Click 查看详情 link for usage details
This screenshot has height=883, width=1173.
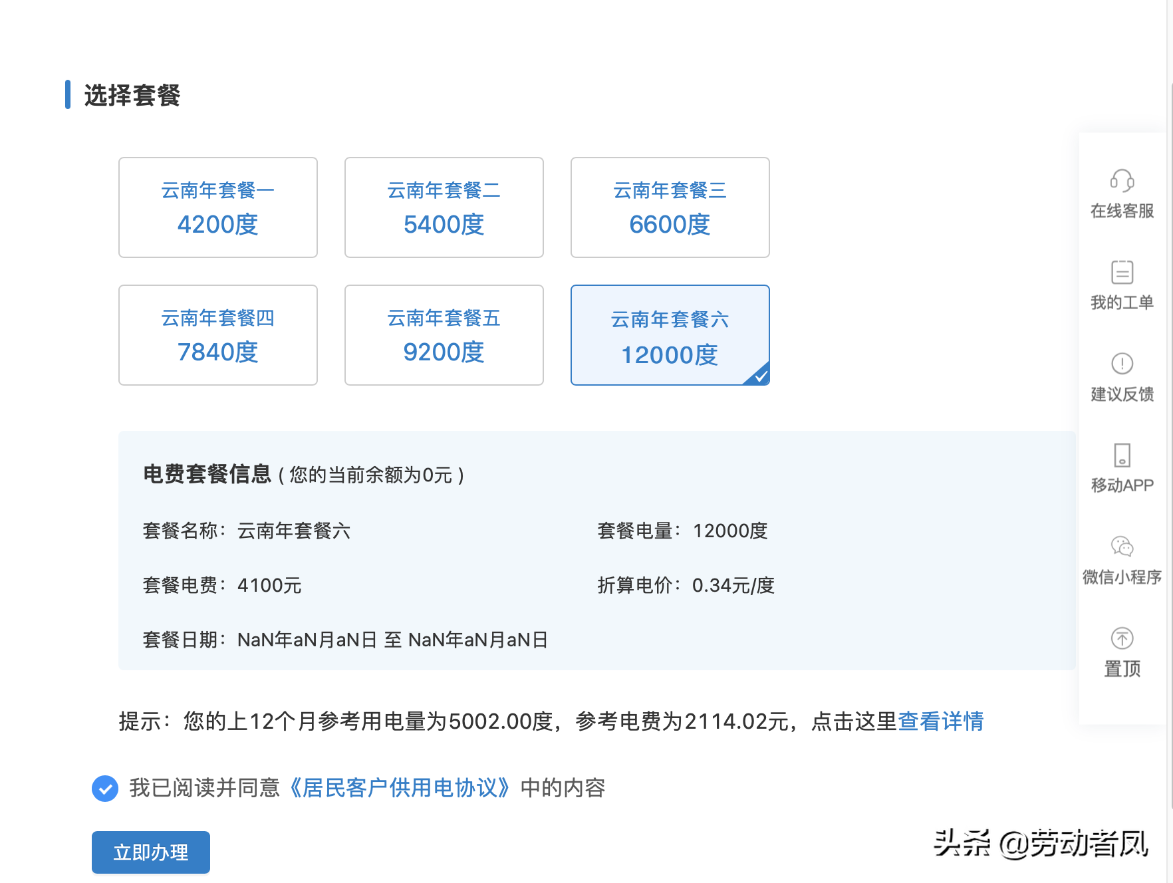coord(941,721)
